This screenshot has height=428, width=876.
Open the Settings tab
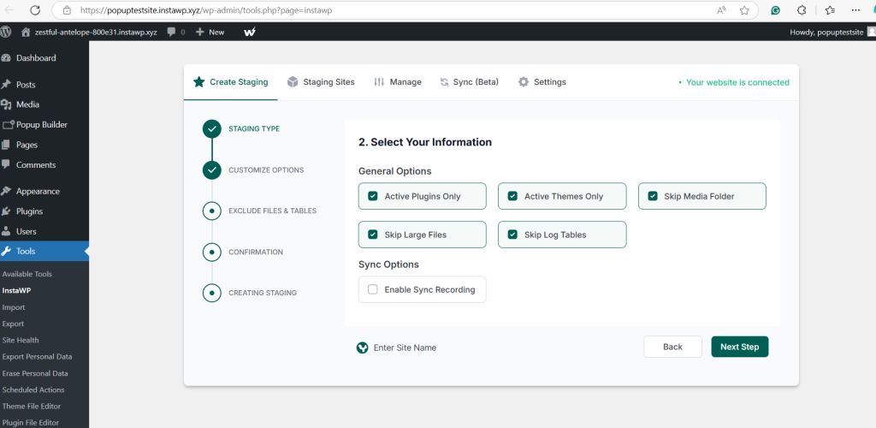[542, 82]
